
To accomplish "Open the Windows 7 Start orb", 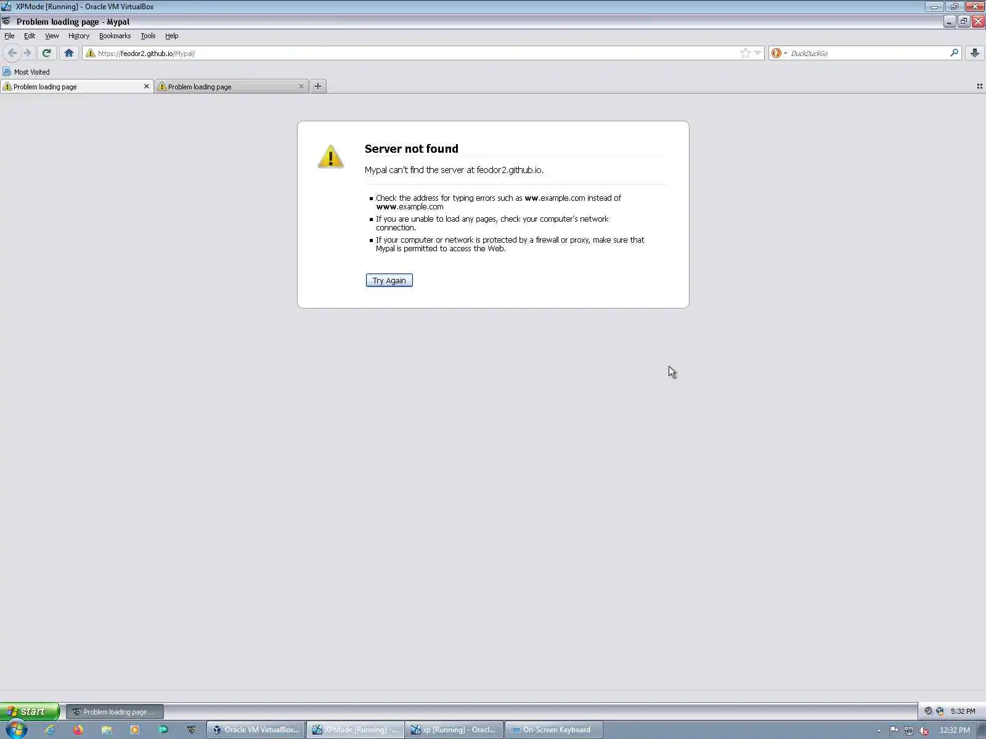I will 17,730.
